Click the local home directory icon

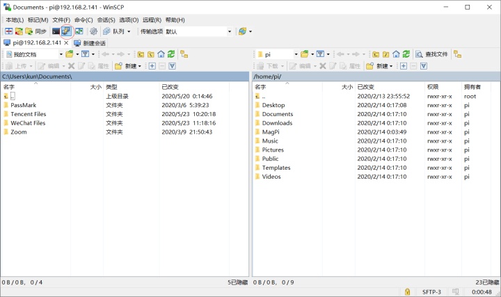click(x=161, y=54)
